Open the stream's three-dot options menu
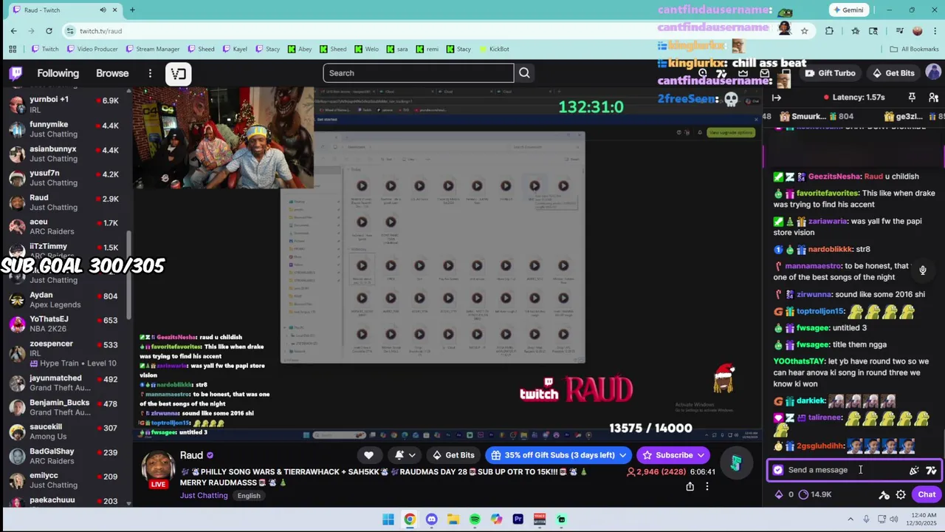Screen dimensions: 945x532 [707, 486]
